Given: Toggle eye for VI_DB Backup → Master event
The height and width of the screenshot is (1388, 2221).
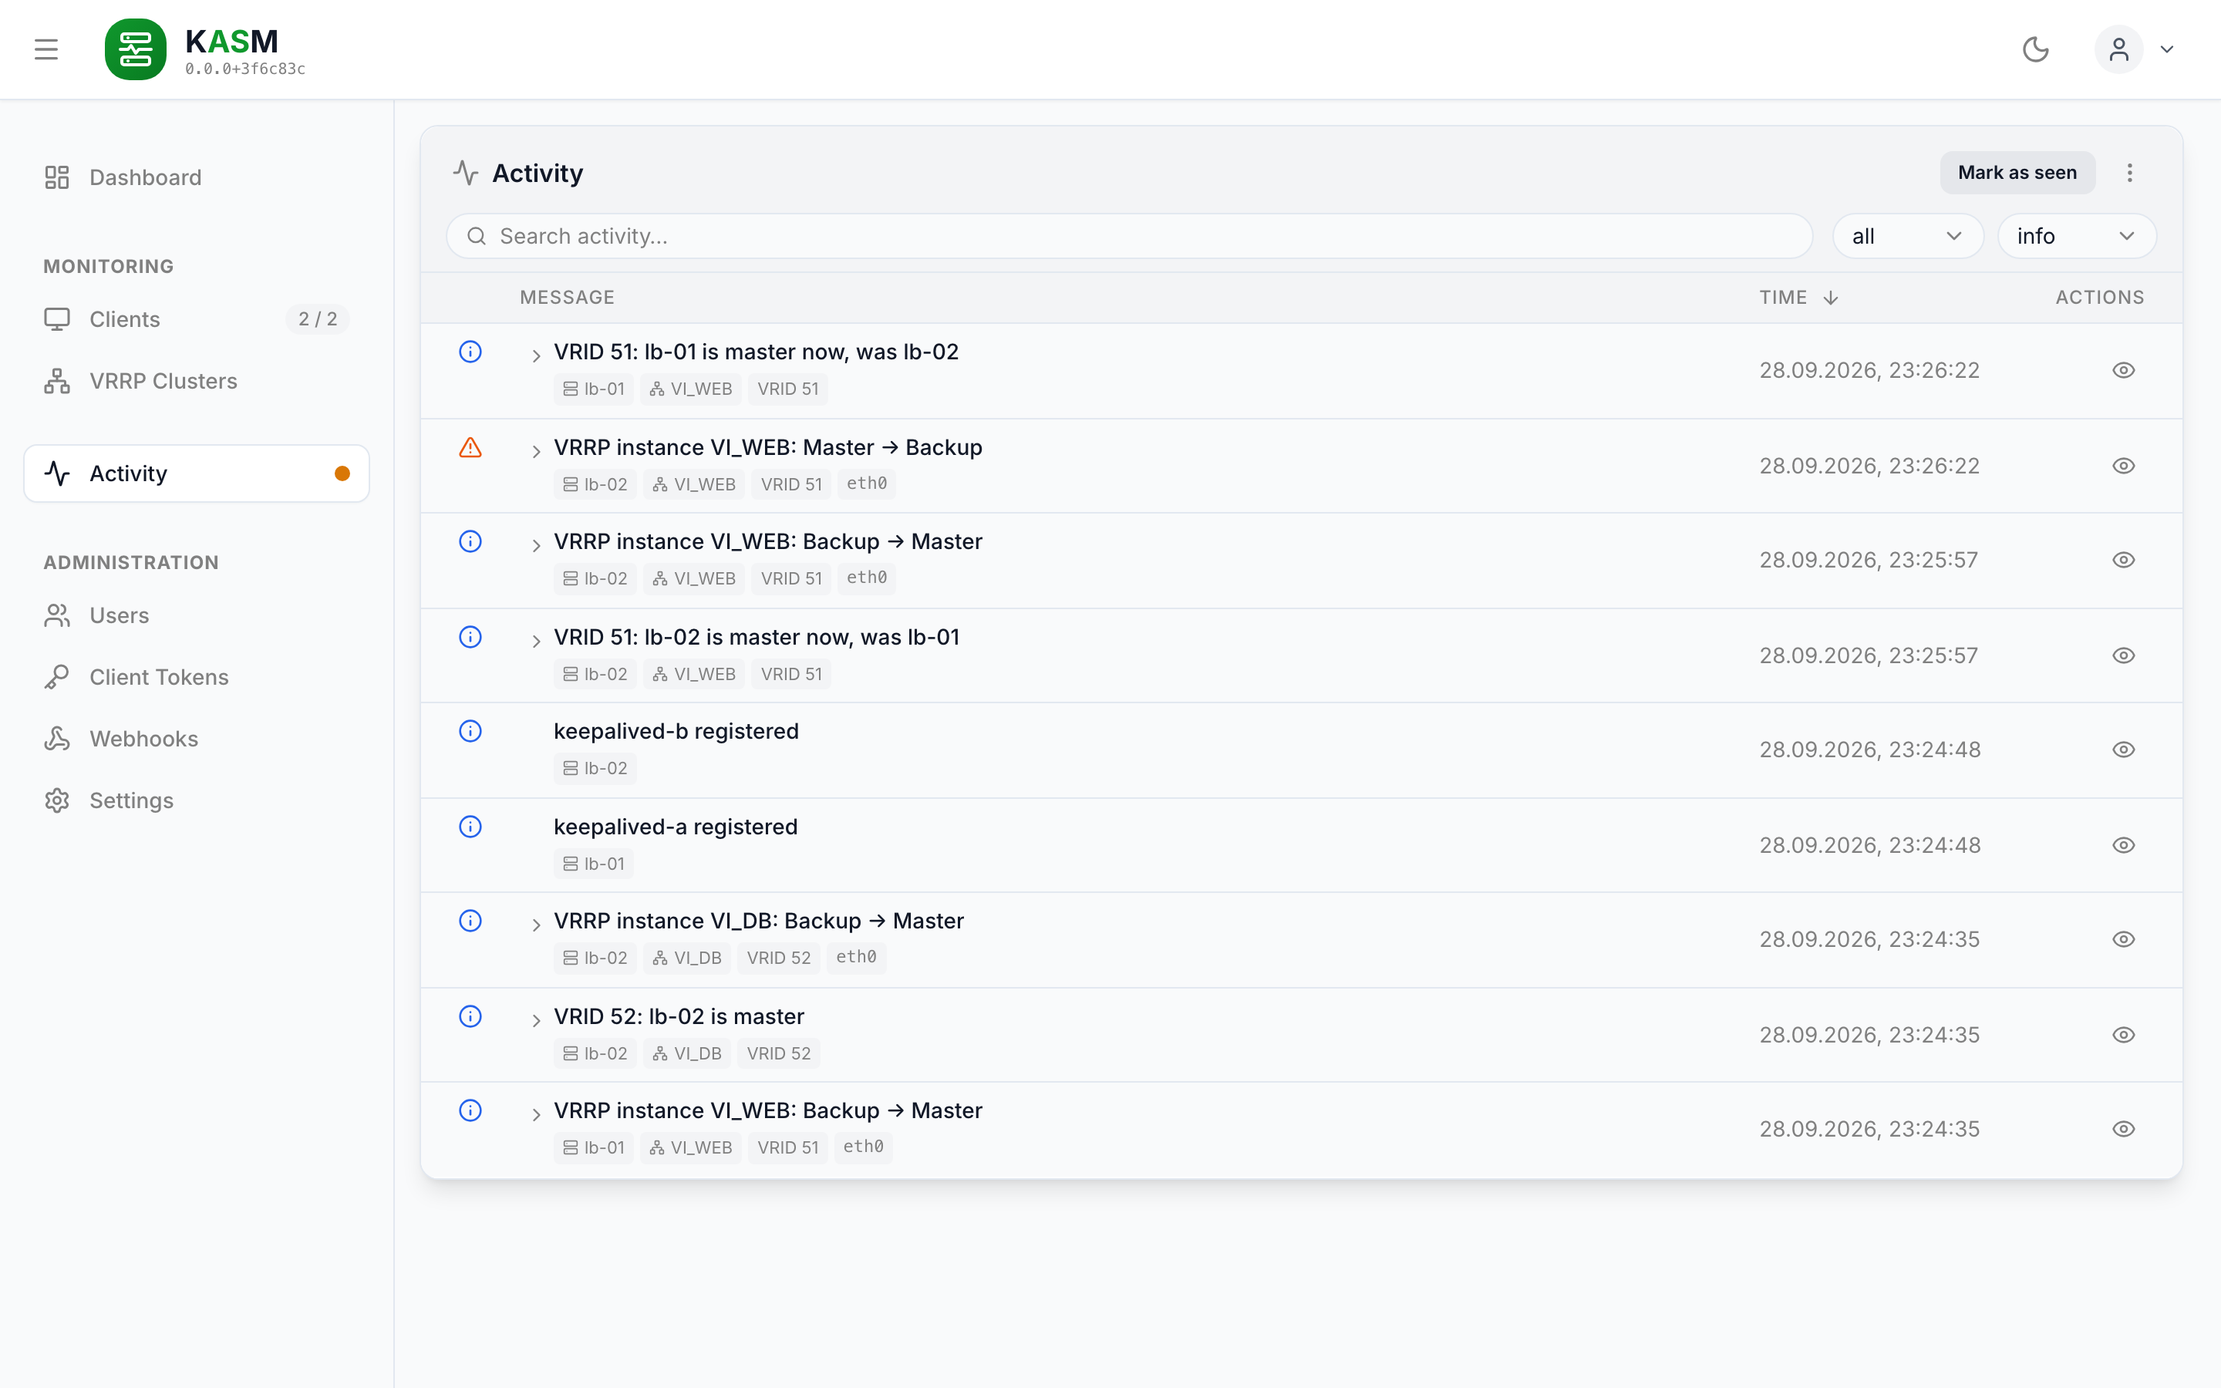Looking at the screenshot, I should 2124,940.
